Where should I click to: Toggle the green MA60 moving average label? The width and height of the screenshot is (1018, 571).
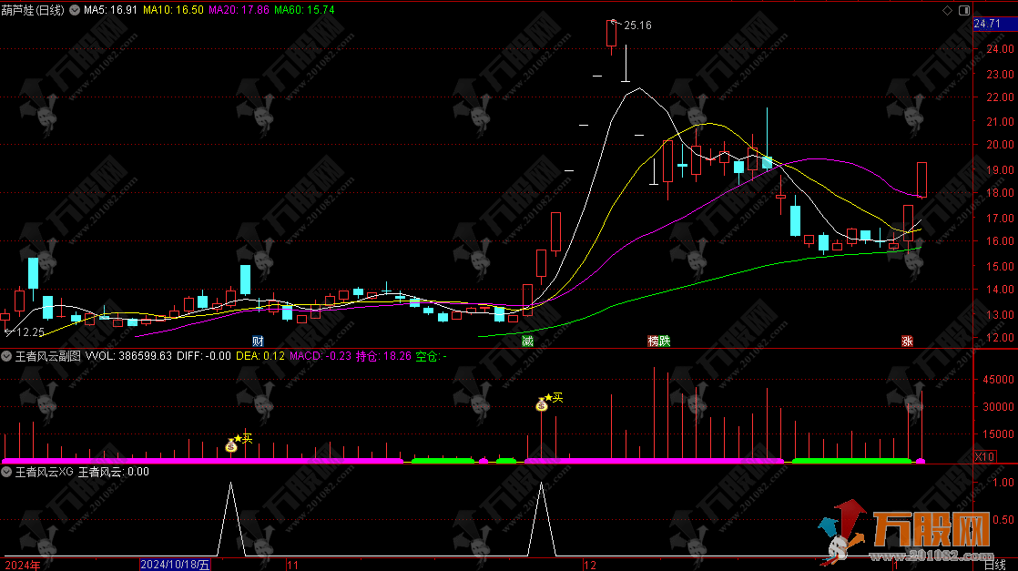(304, 10)
